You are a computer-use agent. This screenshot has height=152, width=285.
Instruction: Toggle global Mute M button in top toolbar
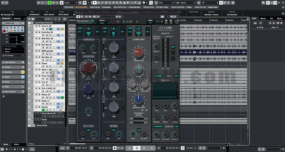[x=38, y=3]
